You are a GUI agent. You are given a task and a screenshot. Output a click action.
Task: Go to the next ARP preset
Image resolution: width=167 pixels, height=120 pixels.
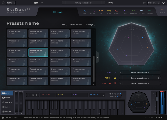(159, 73)
